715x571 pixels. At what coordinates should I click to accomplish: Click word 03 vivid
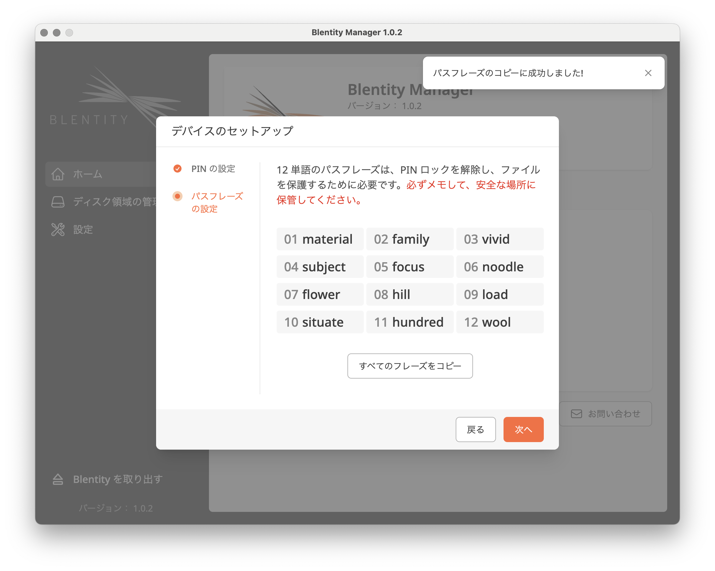[500, 239]
